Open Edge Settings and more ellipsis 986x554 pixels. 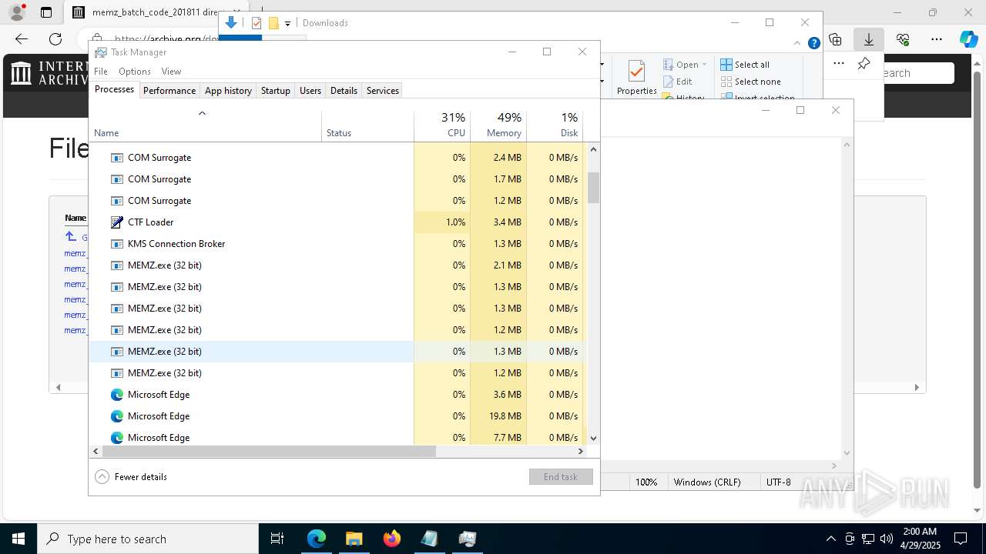[x=937, y=39]
